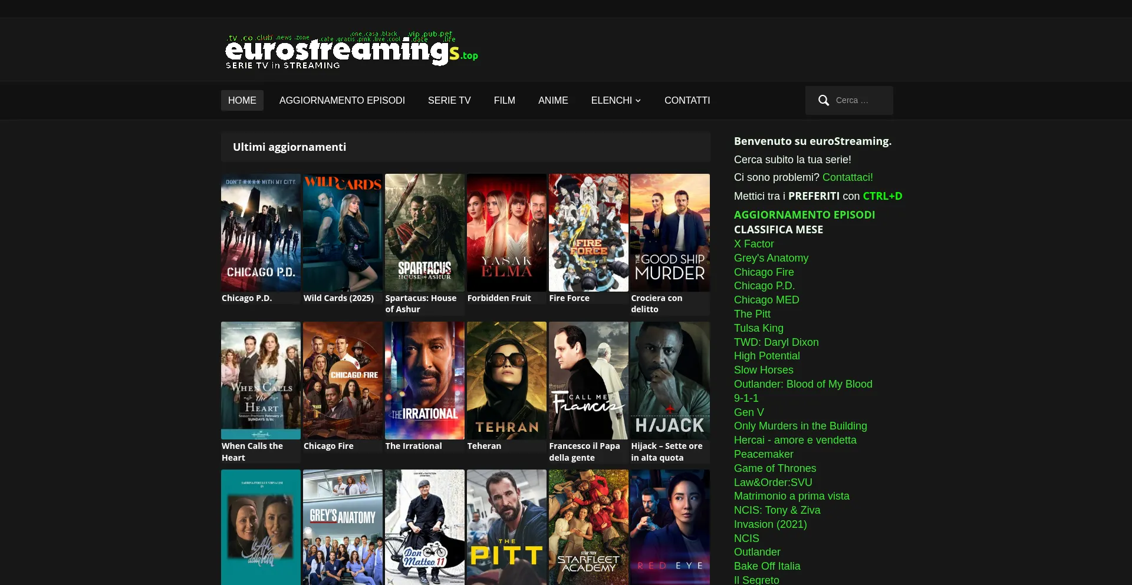Image resolution: width=1132 pixels, height=585 pixels.
Task: Open the Chicago P.D. poster thumbnail
Action: (x=261, y=233)
